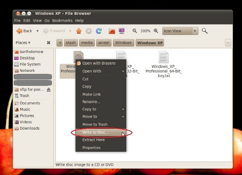Select the 32-Bit key text file icon
The image size is (242, 175).
[121, 55]
